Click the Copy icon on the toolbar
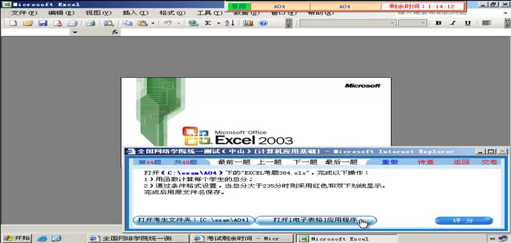The image size is (511, 243). (127, 23)
